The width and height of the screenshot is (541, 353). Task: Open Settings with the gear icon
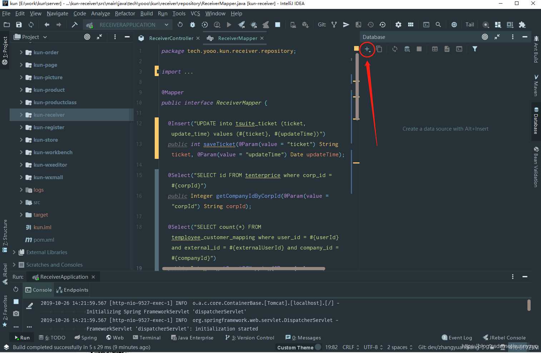tap(398, 25)
